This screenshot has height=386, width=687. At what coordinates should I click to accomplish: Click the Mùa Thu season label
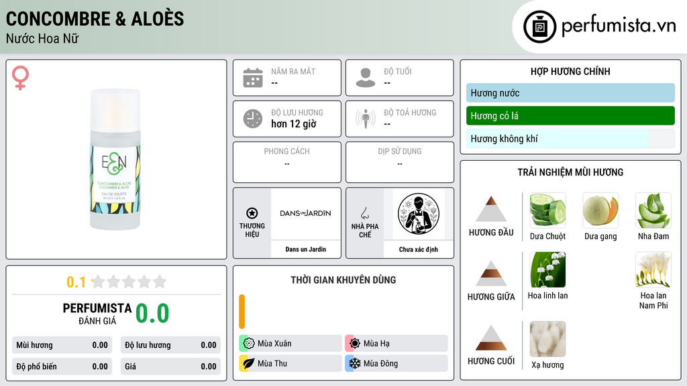(x=272, y=363)
